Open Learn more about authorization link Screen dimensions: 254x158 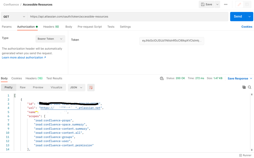pyautogui.click(x=24, y=58)
